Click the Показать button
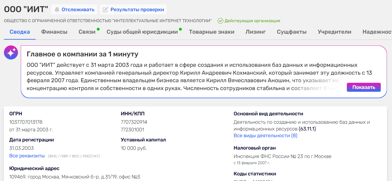 tap(364, 87)
